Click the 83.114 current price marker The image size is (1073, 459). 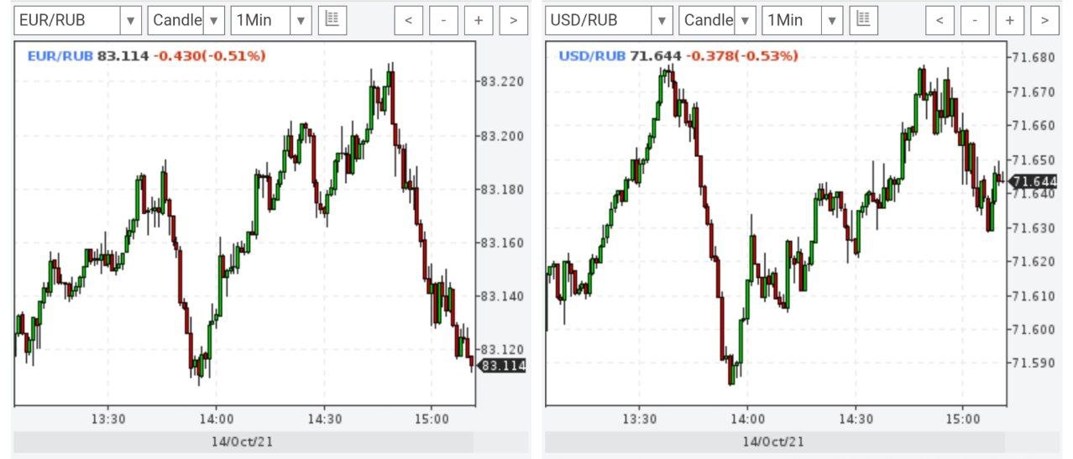pyautogui.click(x=502, y=366)
